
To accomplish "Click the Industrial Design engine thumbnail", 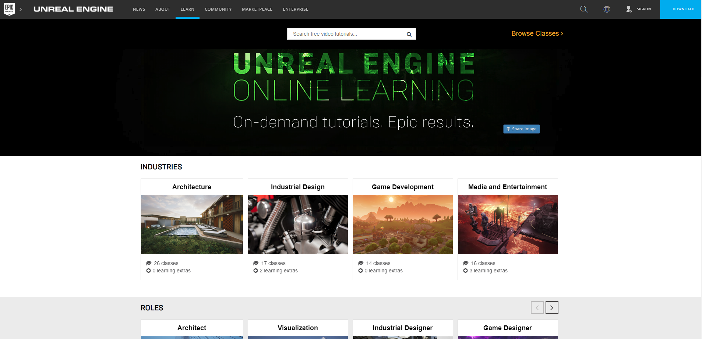I will (x=298, y=225).
